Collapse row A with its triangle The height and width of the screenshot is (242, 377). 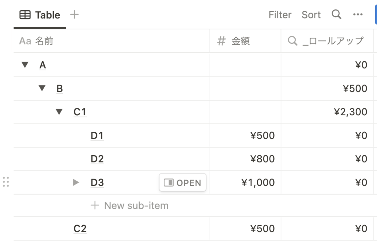tap(25, 65)
